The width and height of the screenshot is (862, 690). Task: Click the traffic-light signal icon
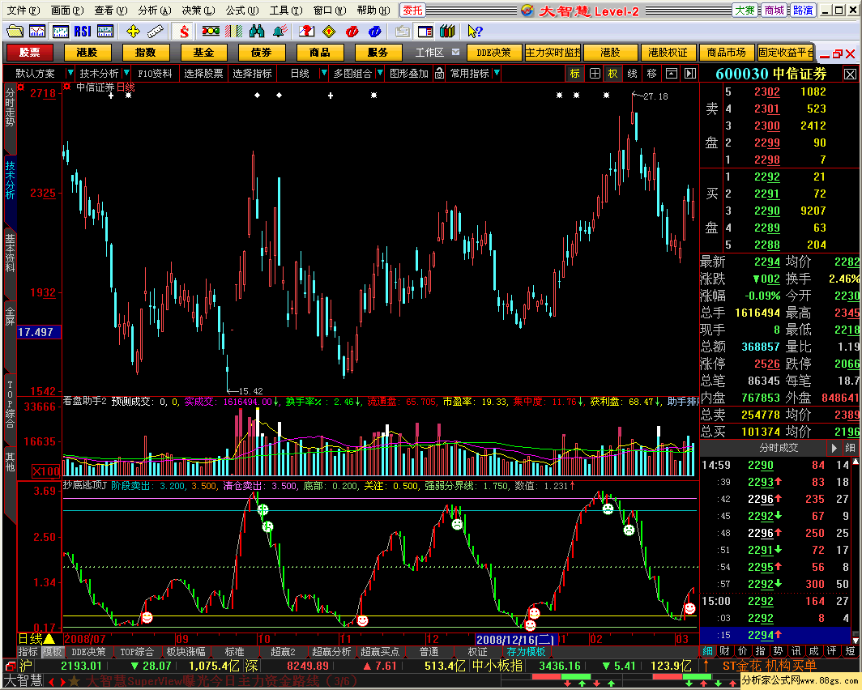point(211,32)
